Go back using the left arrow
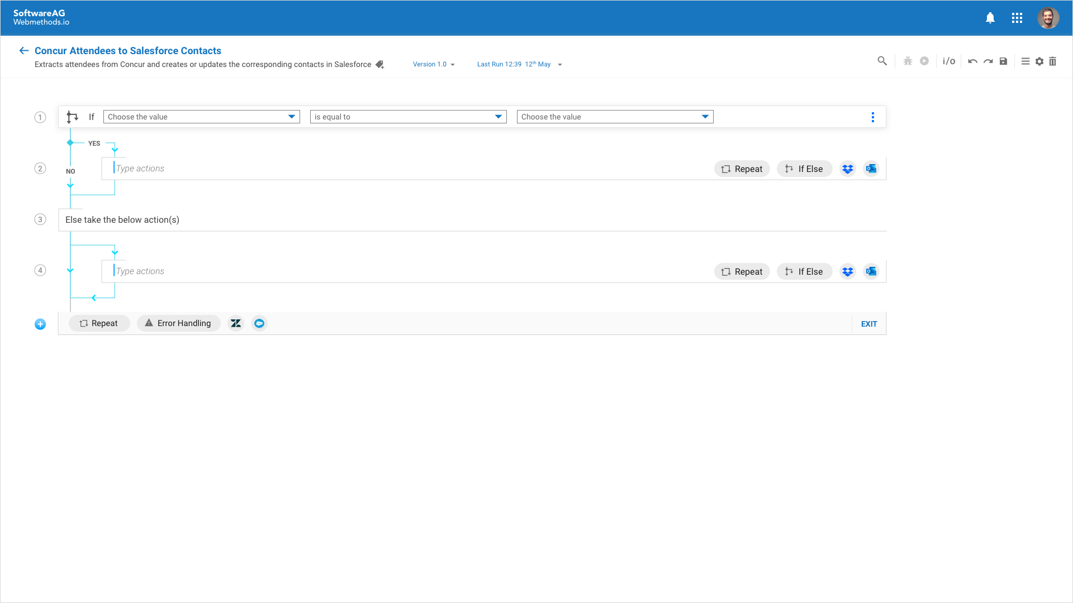 point(23,51)
